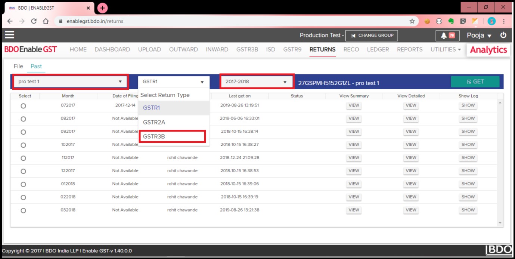Reload the page in browser
The image size is (515, 259).
pyautogui.click(x=34, y=21)
